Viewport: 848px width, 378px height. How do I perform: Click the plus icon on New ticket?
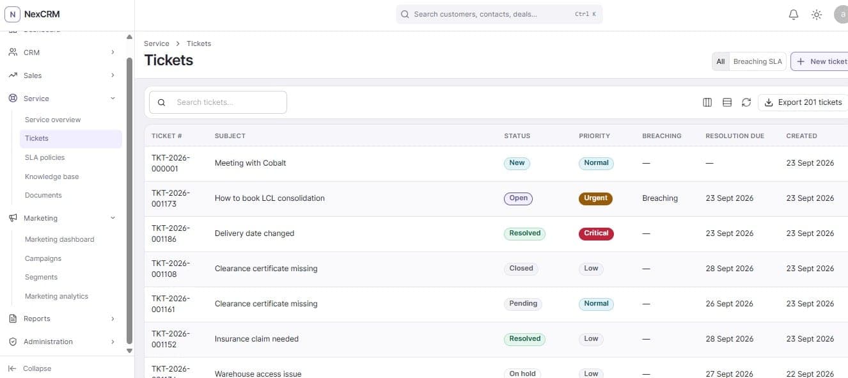click(801, 61)
